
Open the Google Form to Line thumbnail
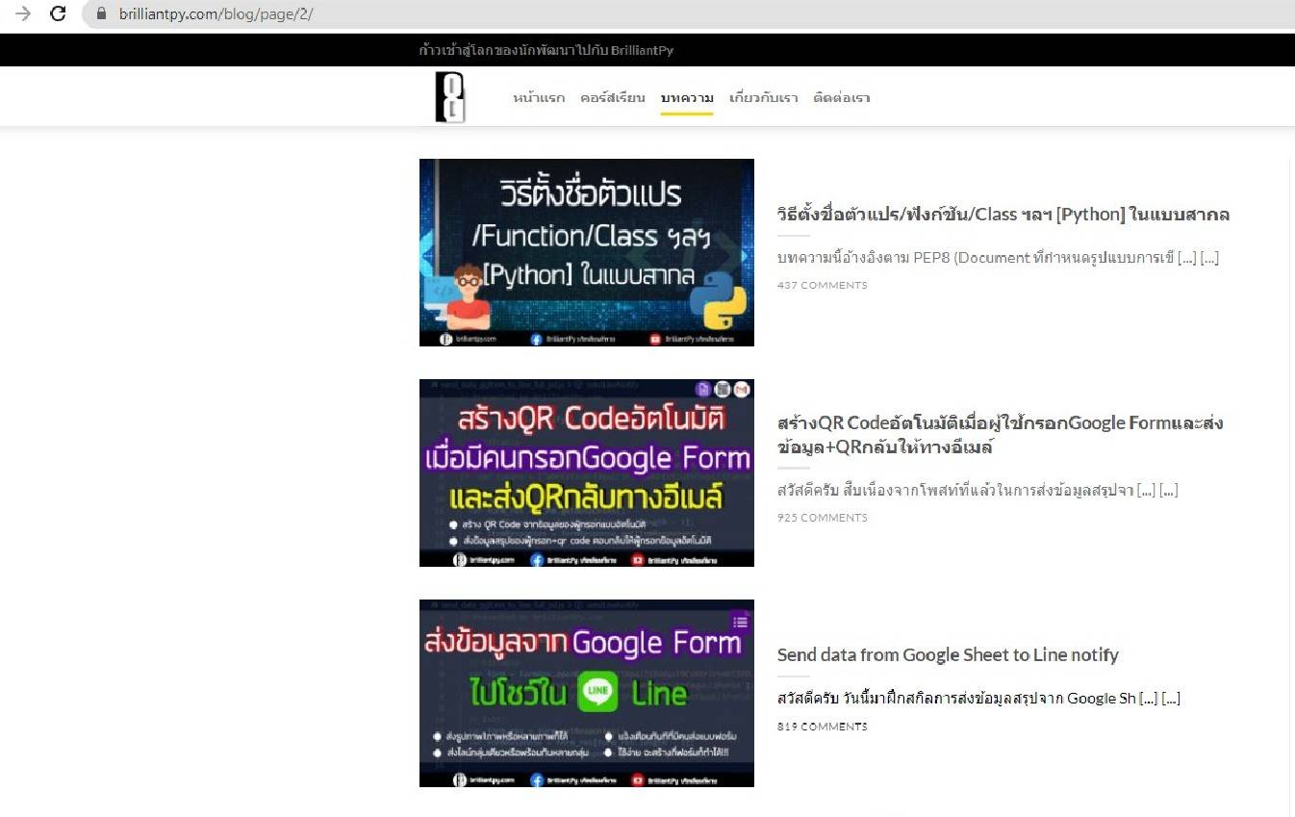click(586, 693)
